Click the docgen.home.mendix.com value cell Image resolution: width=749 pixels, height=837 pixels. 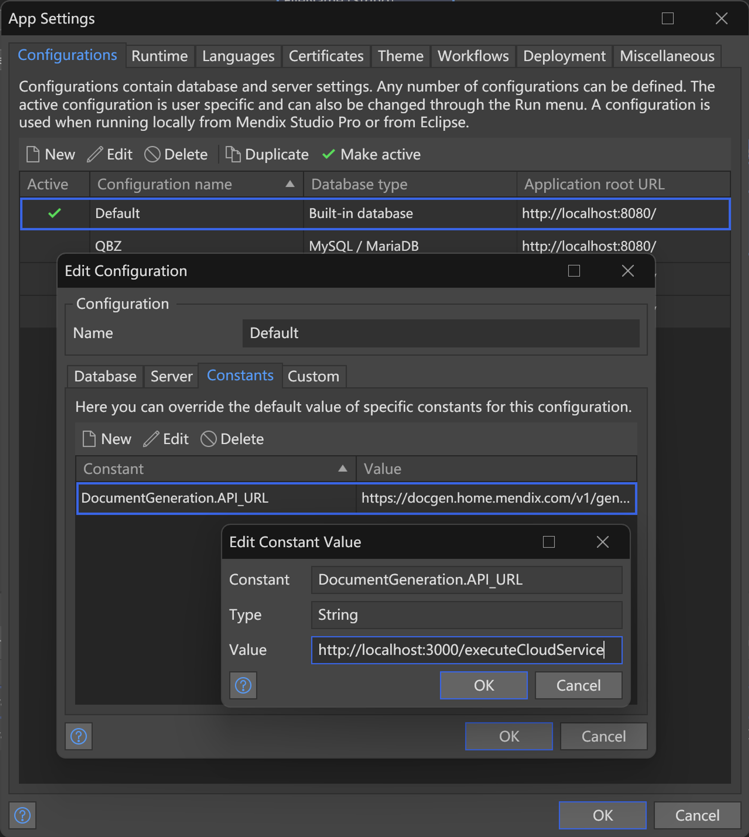[x=496, y=498]
